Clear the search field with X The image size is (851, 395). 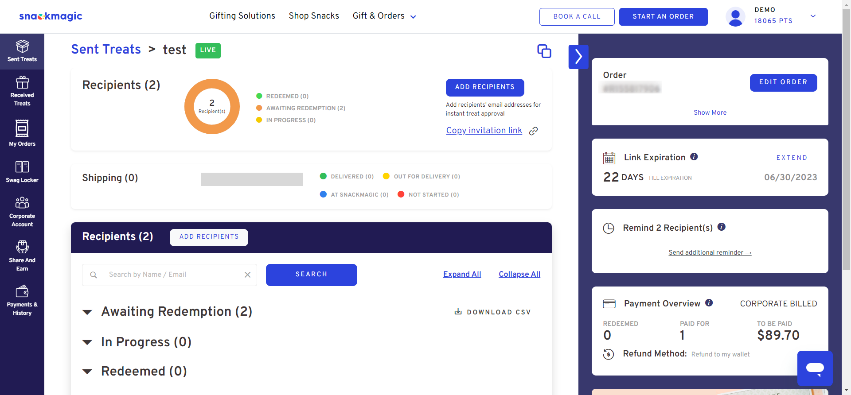point(248,275)
